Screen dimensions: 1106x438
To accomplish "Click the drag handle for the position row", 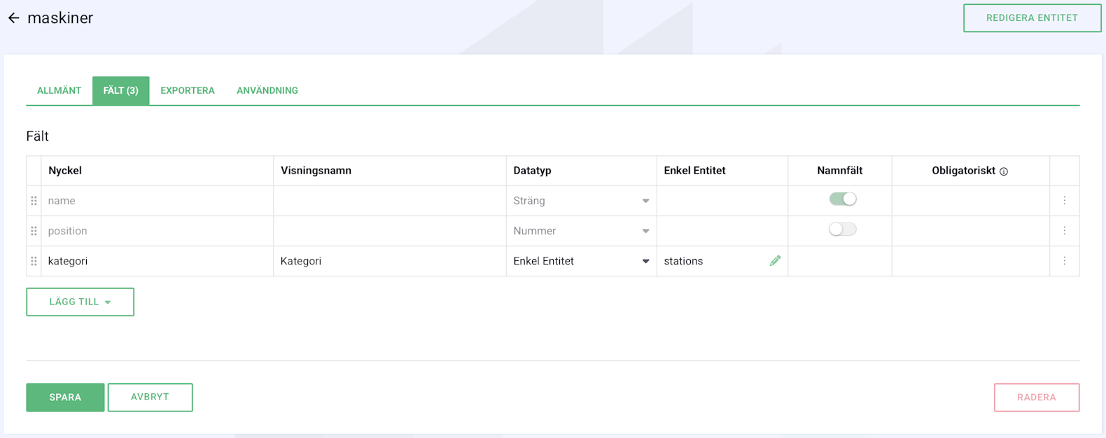I will point(34,231).
